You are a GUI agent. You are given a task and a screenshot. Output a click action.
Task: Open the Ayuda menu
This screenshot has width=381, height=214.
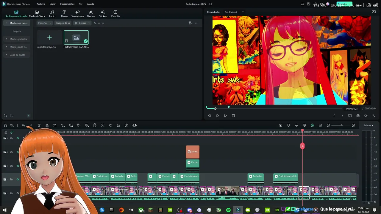click(90, 4)
